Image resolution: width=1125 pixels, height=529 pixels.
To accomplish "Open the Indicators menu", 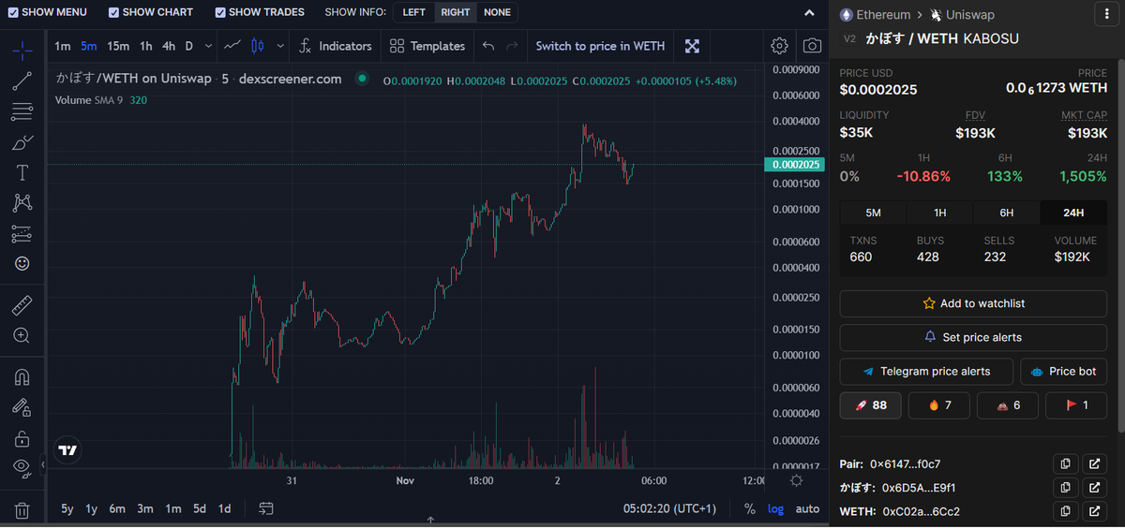I will point(336,46).
